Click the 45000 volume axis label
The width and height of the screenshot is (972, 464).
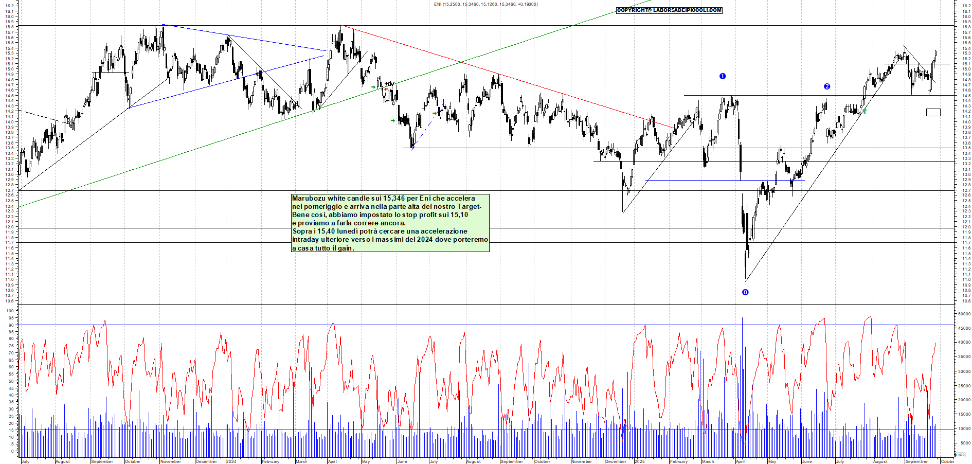click(964, 328)
